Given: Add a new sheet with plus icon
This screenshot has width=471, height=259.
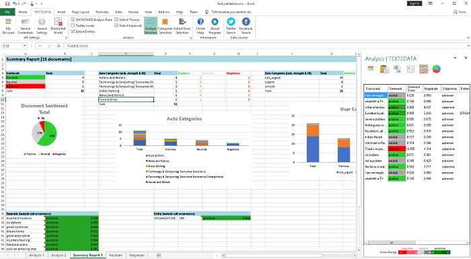Looking at the screenshot, I should pos(158,256).
